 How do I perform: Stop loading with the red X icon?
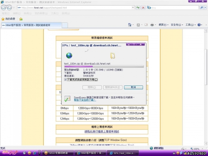click(143, 7)
